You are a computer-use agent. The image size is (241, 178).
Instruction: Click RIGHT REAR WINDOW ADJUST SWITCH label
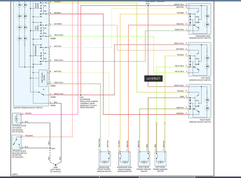(x=200, y=121)
